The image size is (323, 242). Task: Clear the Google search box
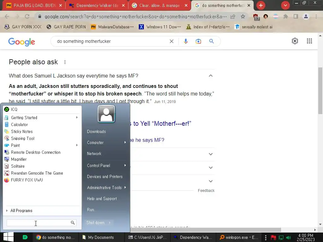(171, 41)
